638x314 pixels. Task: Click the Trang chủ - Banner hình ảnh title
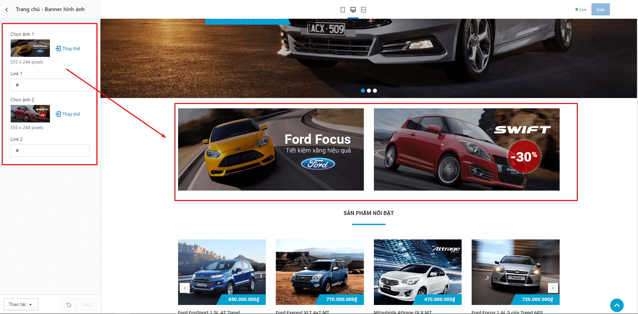tap(50, 9)
